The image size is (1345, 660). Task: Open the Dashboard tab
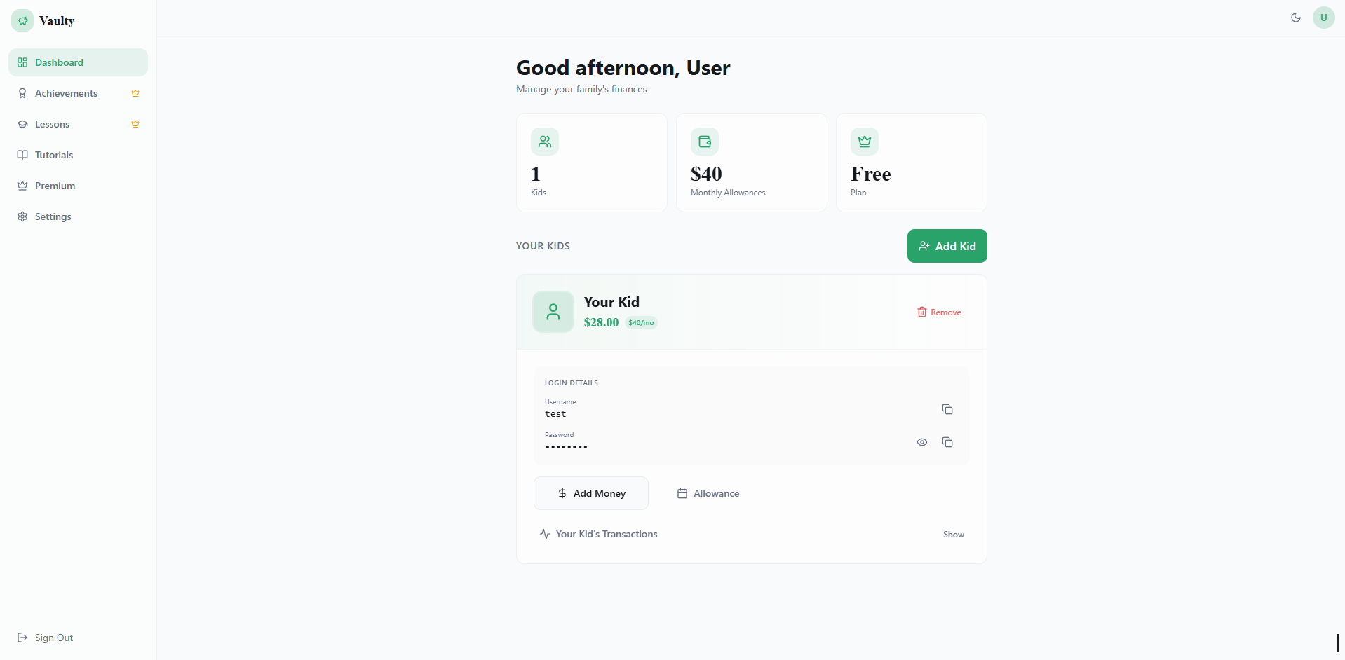coord(58,62)
